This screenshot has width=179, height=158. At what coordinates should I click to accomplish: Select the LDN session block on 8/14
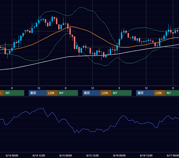[x=52, y=93]
